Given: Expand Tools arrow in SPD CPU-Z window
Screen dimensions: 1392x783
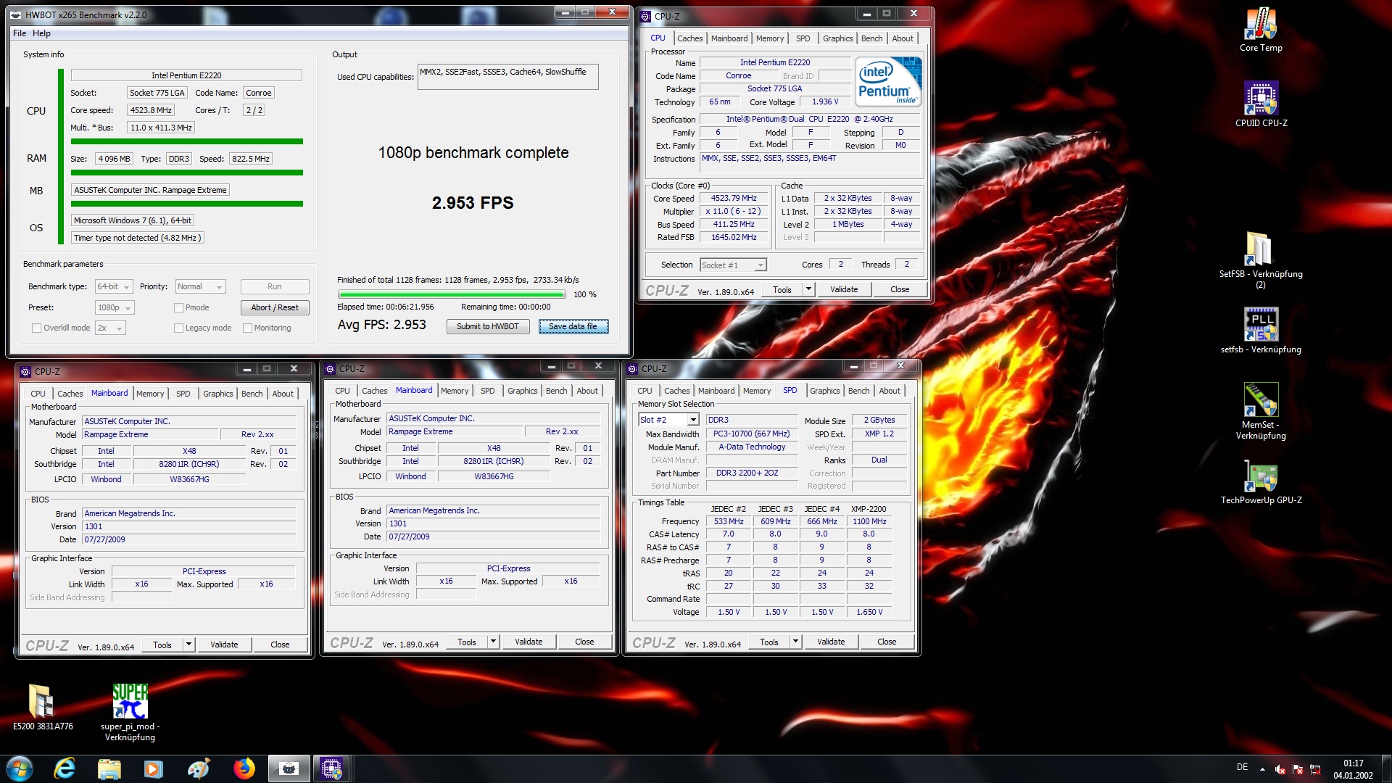Looking at the screenshot, I should 795,642.
